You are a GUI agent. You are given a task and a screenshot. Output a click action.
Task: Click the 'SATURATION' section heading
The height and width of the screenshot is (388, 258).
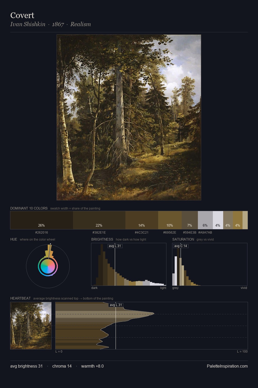tap(183, 239)
